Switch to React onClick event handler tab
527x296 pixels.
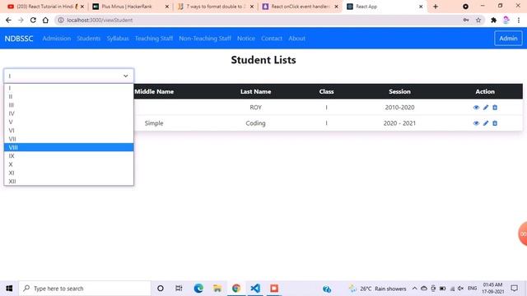coord(300,7)
